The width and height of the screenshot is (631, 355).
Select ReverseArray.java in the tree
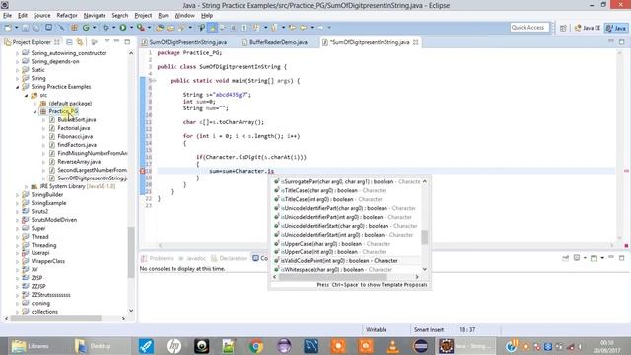pos(79,162)
